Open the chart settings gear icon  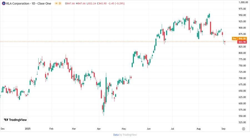(x=243, y=129)
